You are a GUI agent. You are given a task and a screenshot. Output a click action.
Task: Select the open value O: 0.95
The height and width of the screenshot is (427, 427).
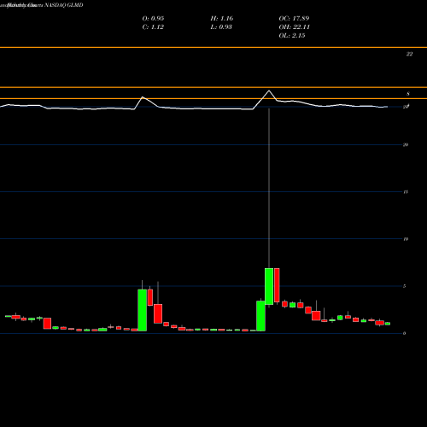[153, 18]
